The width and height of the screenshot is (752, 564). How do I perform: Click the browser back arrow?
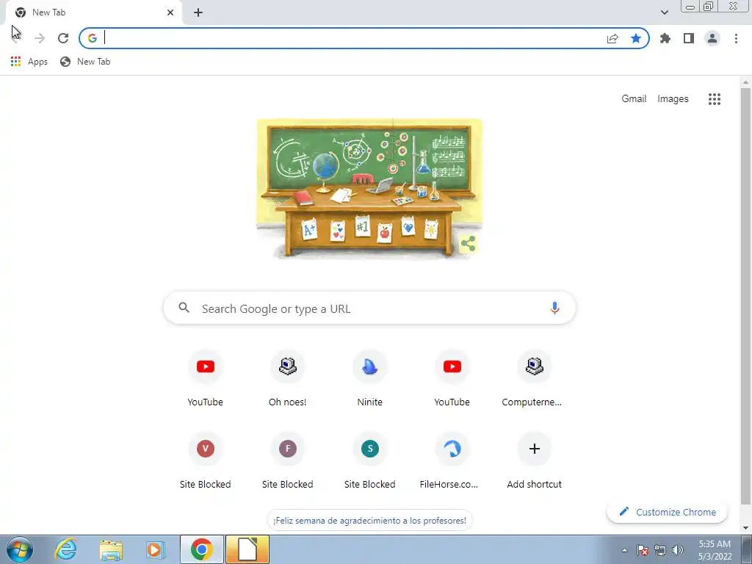16,38
